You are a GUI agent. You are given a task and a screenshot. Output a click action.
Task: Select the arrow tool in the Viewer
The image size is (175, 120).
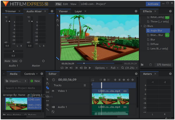pyautogui.click(x=57, y=16)
